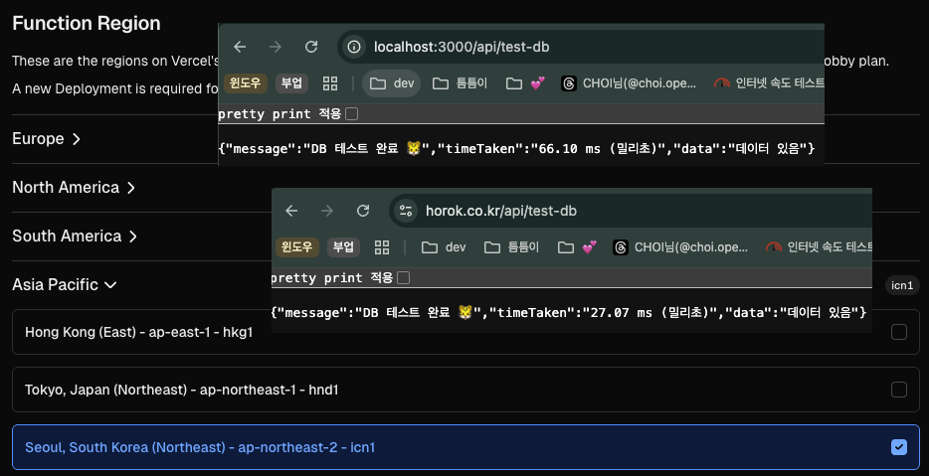Click the 윈도우 bookmark in localhost window
929x476 pixels.
pyautogui.click(x=244, y=83)
